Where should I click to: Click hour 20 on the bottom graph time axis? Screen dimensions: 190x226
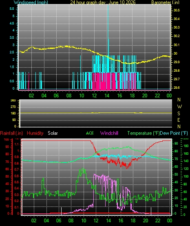[146, 221]
